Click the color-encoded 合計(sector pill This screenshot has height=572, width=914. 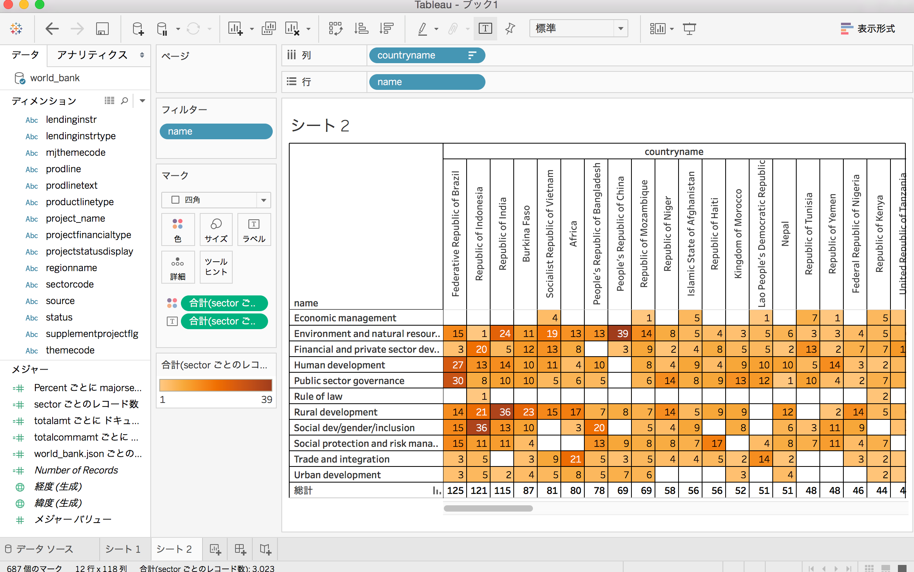coord(224,303)
